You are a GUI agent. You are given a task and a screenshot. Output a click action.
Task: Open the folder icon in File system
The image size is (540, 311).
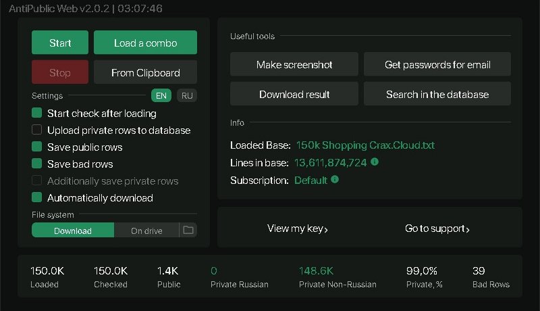tap(188, 231)
